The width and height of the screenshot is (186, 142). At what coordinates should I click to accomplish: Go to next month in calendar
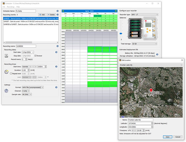click(116, 11)
